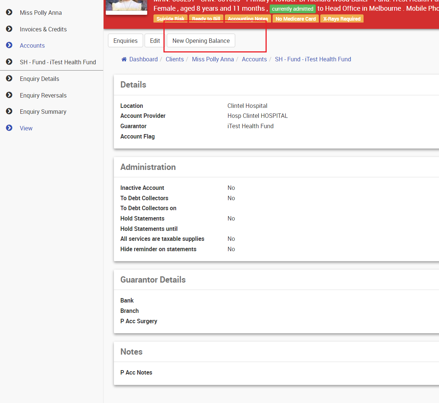
Task: Click the iTest Health Fund guarantor value
Action: (x=250, y=126)
